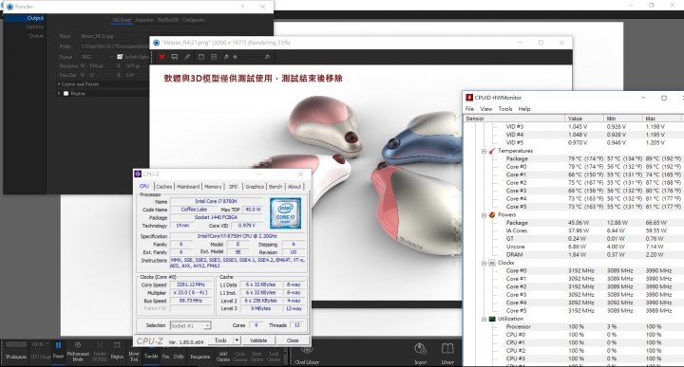Screen dimensions: 684x367
Task: Expand the Region section arrow
Action: point(59,93)
